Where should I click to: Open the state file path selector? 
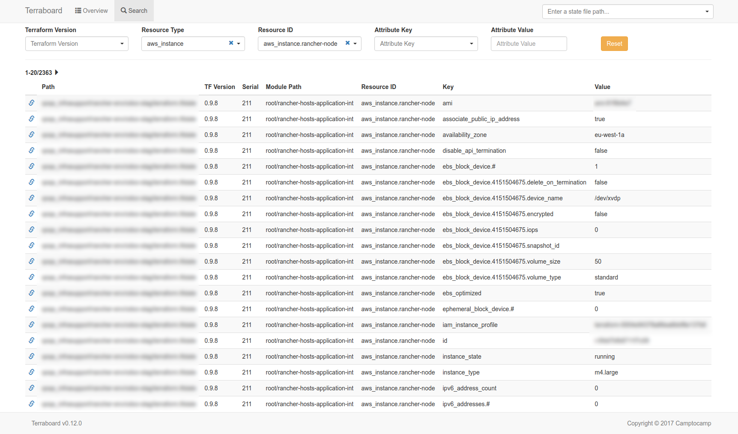tap(627, 12)
